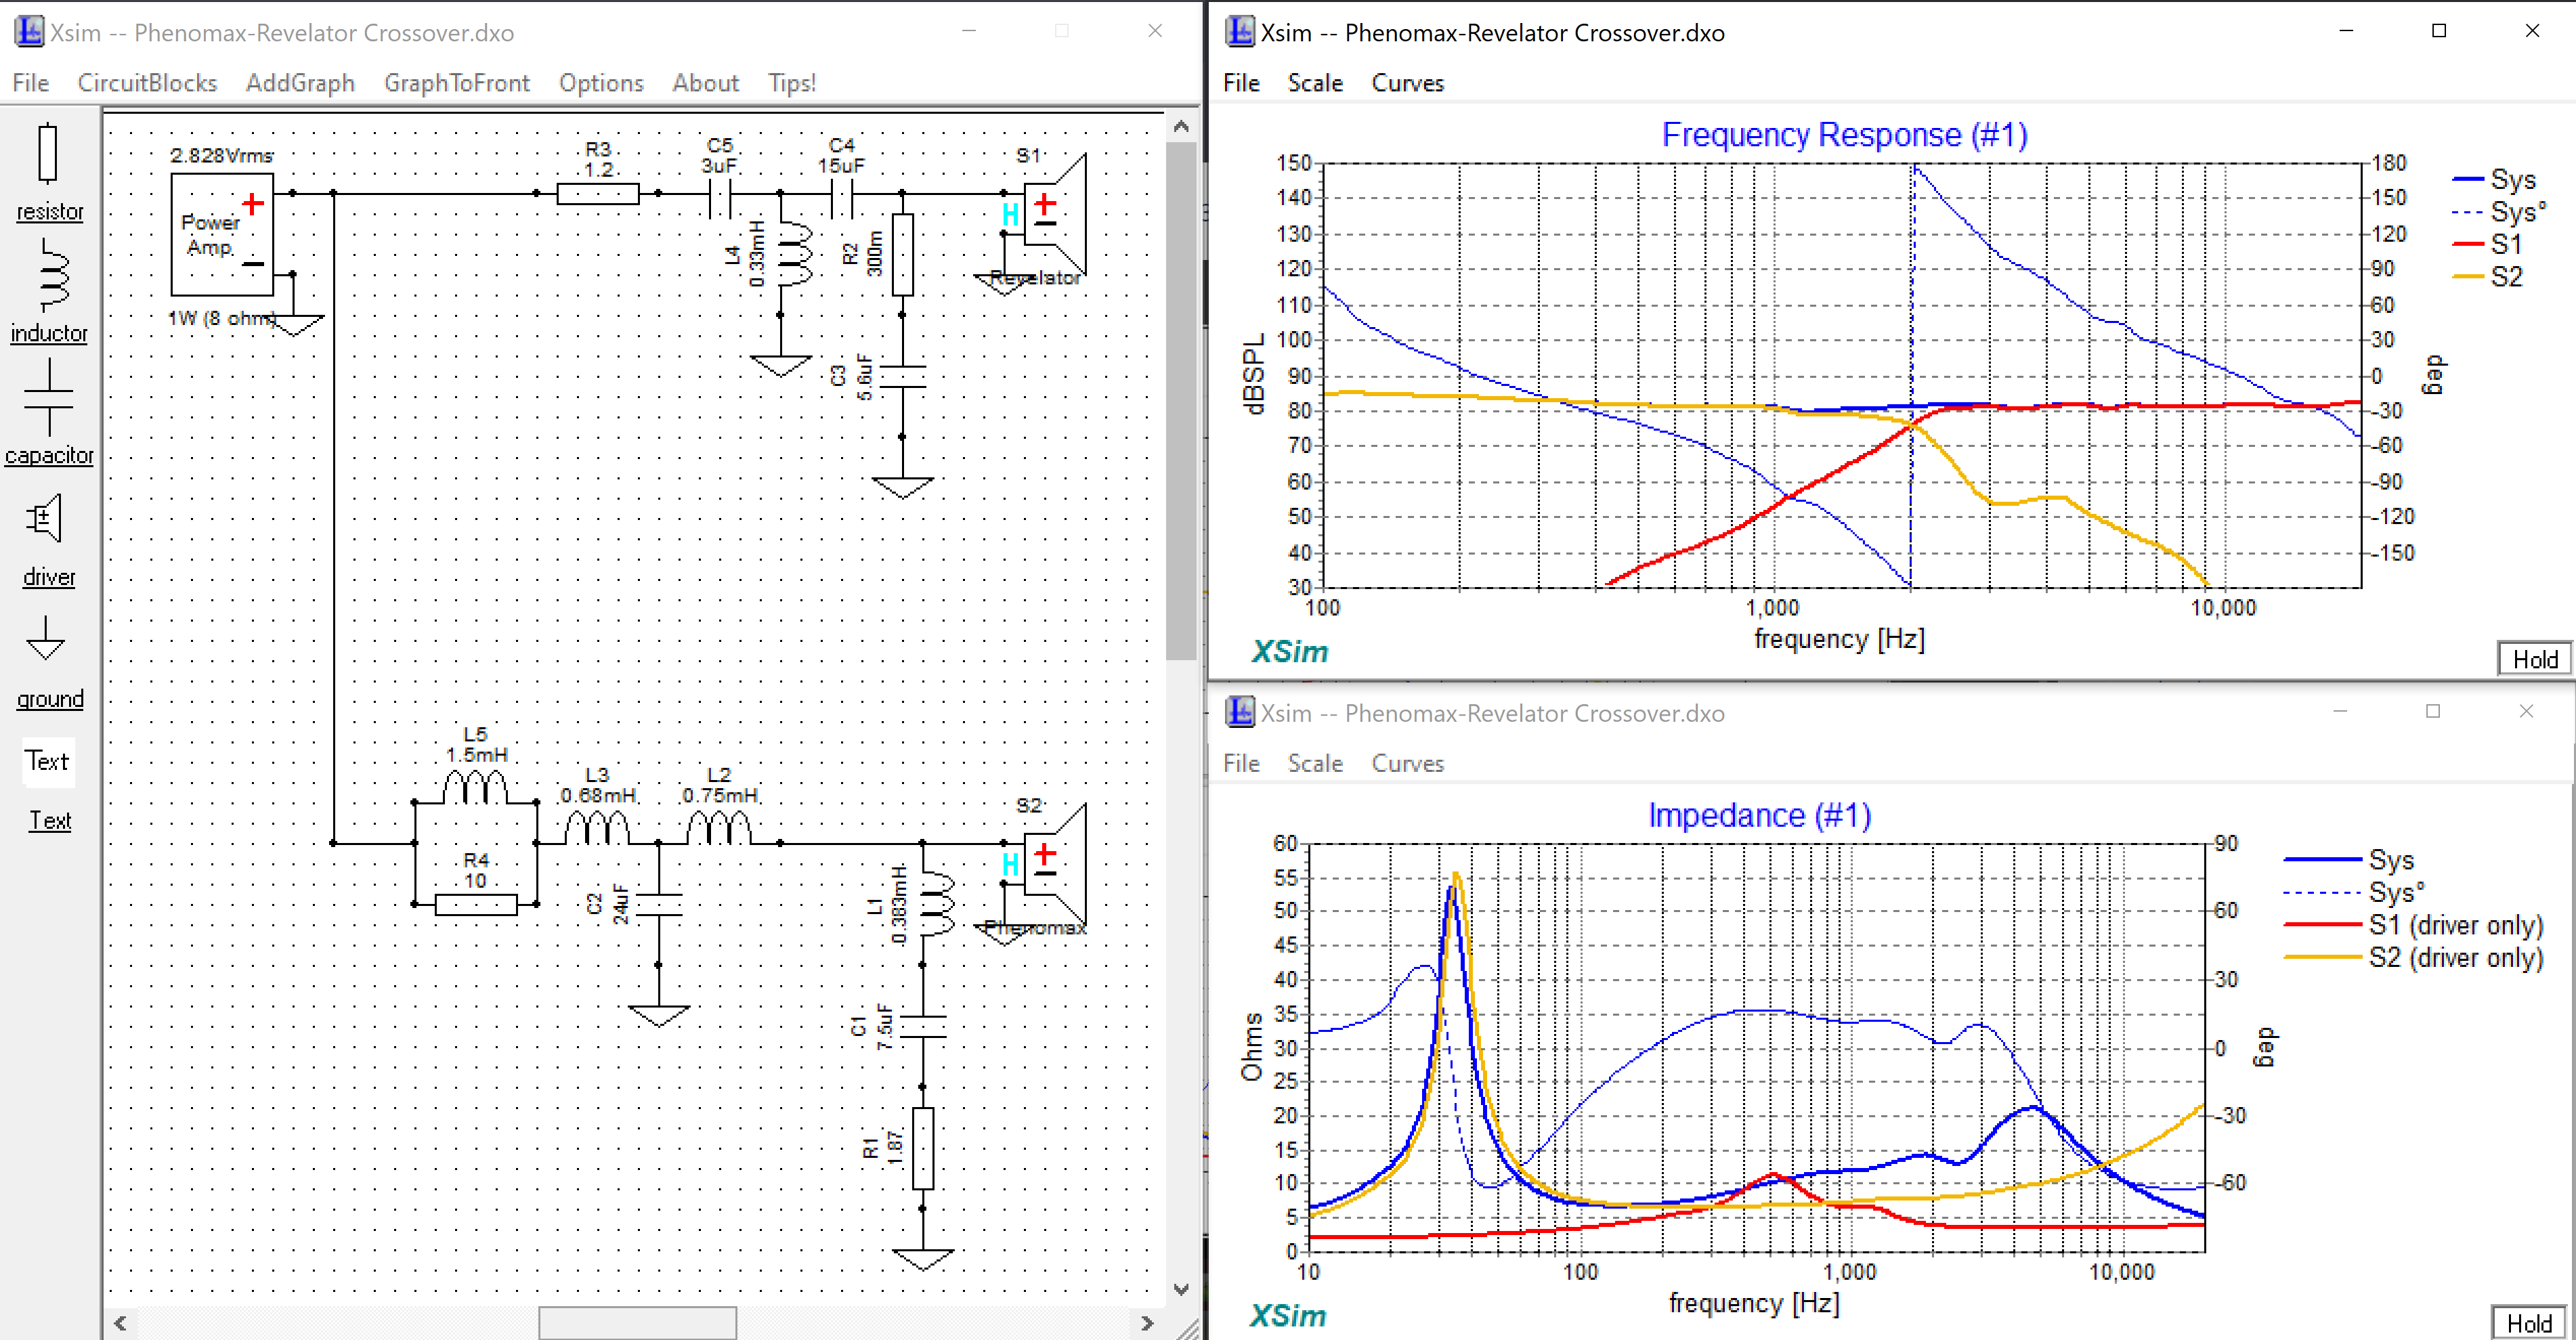Open the Options menu
The height and width of the screenshot is (1340, 2576).
(x=601, y=83)
